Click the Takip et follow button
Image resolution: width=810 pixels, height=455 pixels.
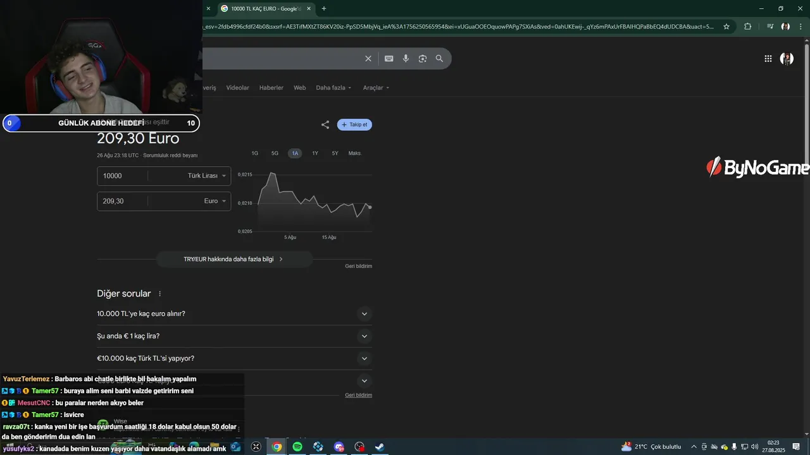354,124
